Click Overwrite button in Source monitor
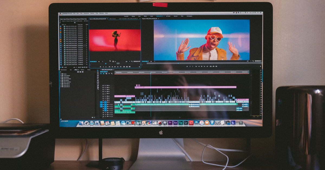Image resolution: width=325 pixels, height=170 pixels. [x=127, y=66]
